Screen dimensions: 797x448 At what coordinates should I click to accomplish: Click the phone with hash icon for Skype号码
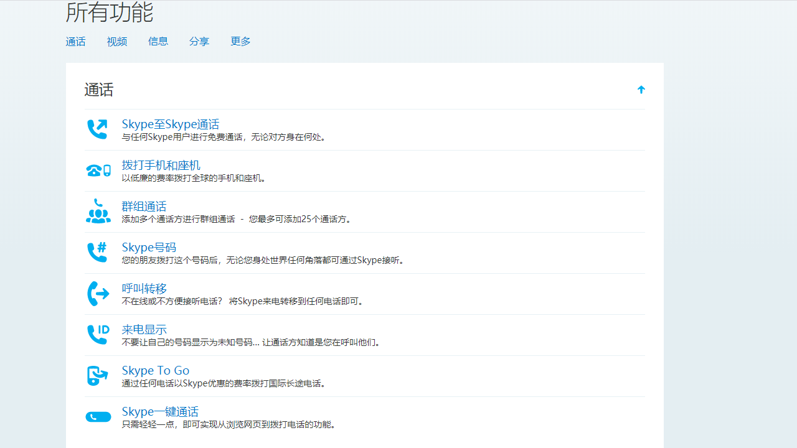pyautogui.click(x=98, y=252)
